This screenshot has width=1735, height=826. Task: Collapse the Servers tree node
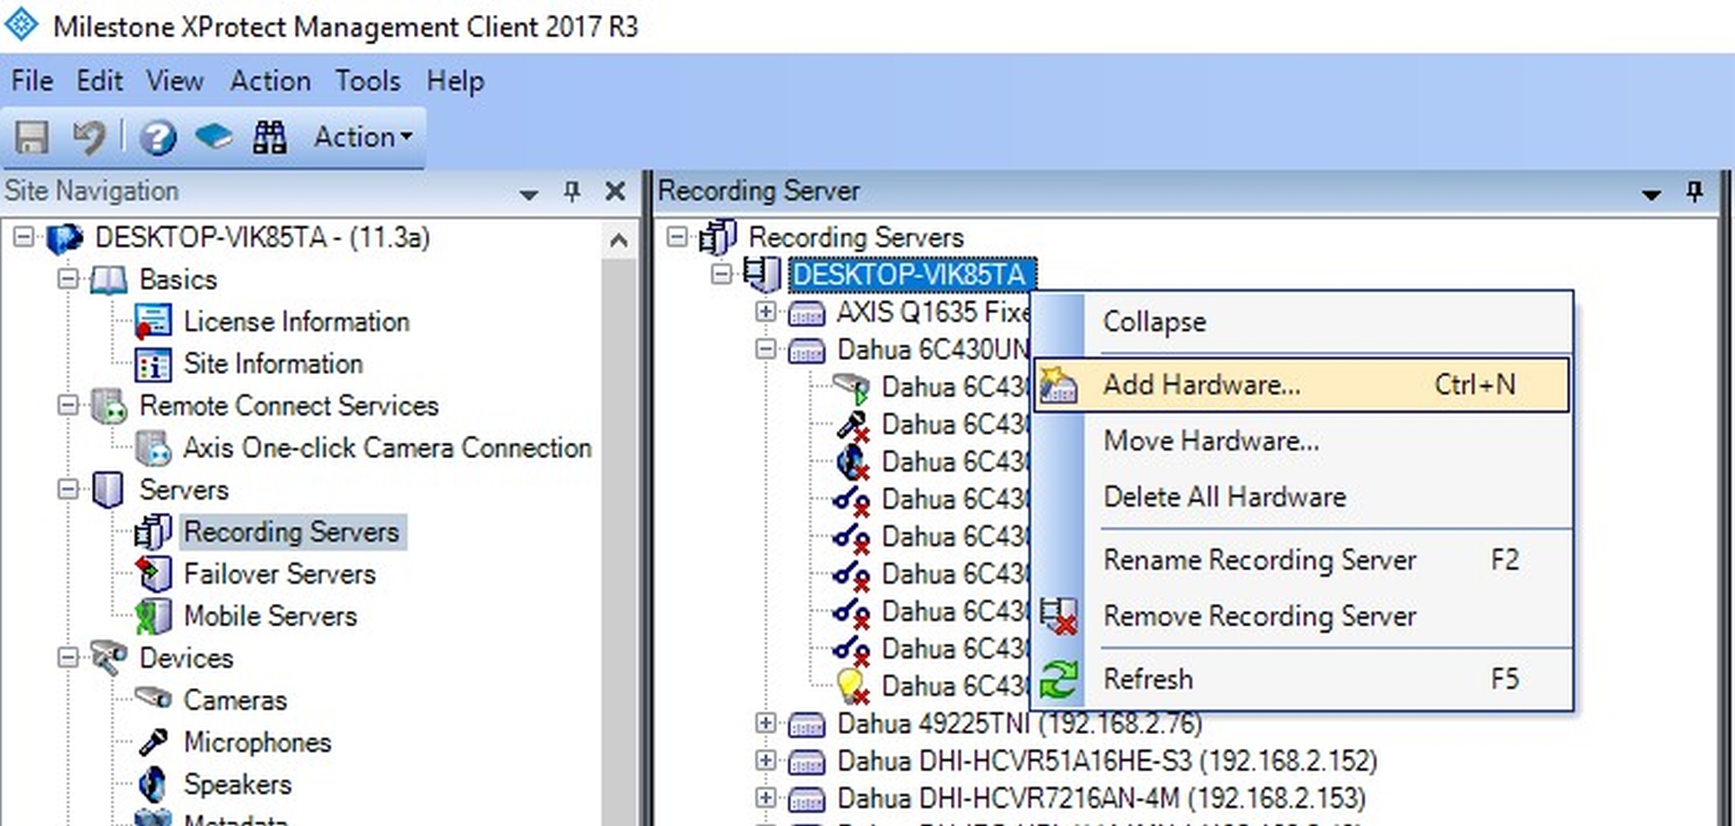coord(68,489)
